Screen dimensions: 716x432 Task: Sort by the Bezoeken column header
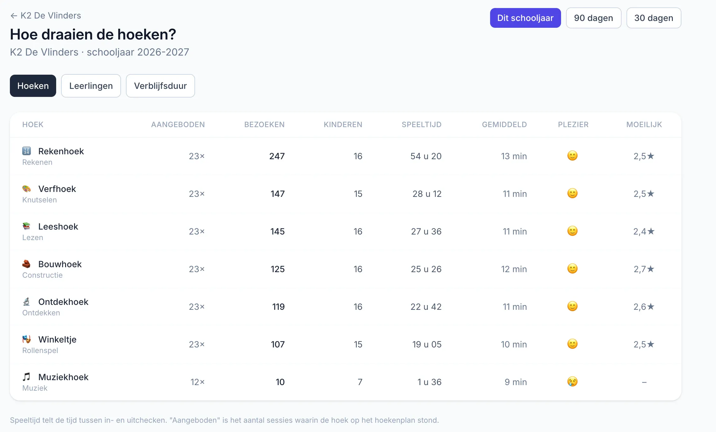264,124
